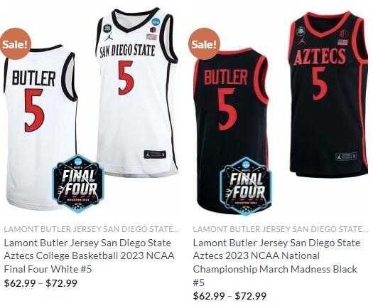
Task: Click Jordan jock tag on white jersey hem
Action: coord(155,154)
